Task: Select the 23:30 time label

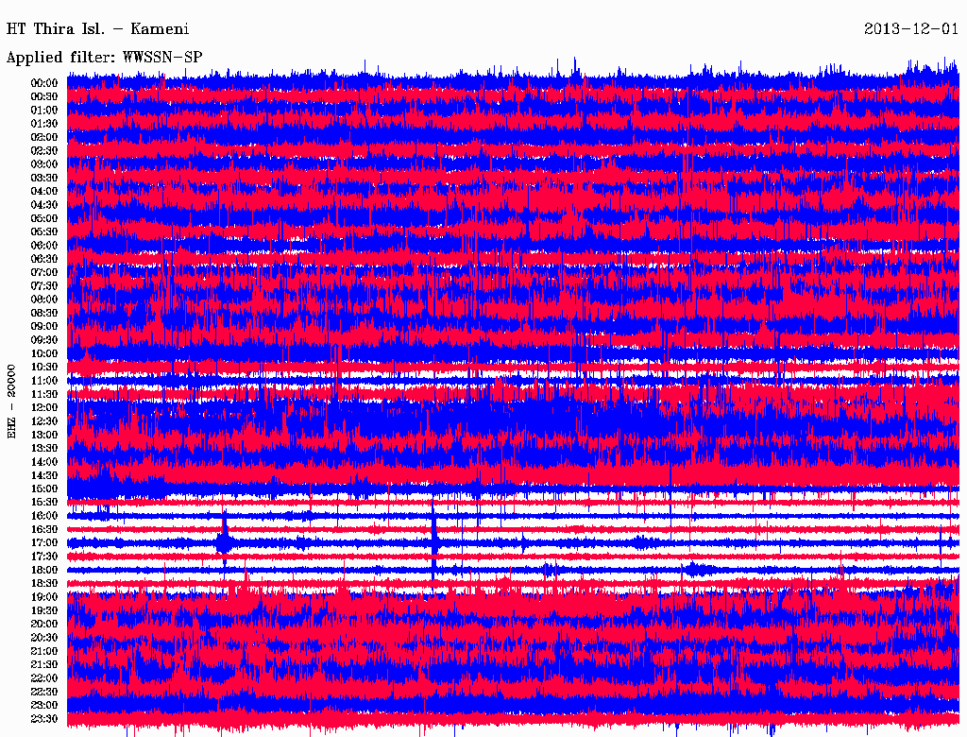Action: click(44, 719)
